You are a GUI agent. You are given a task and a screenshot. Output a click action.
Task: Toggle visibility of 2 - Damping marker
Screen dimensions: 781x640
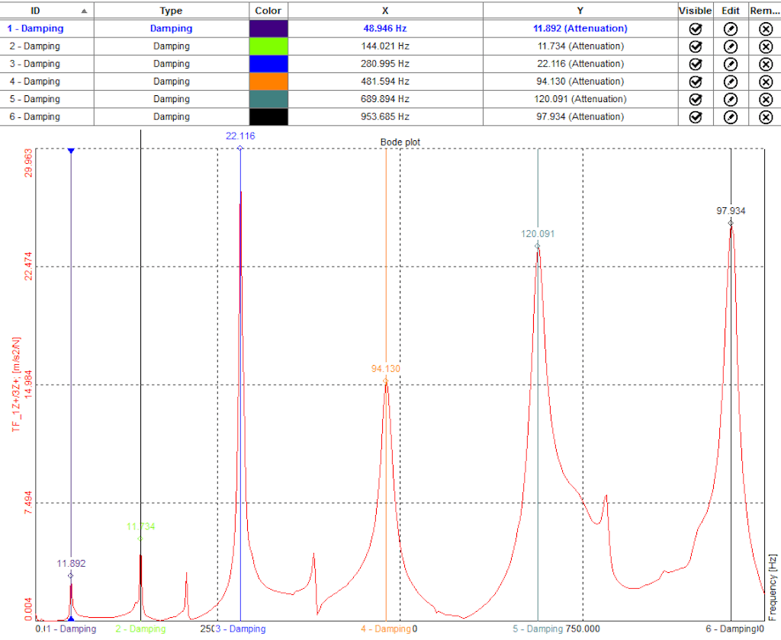696,46
